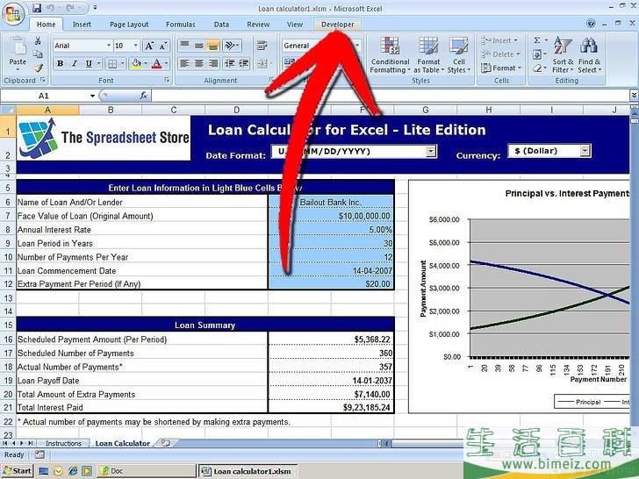Screen dimensions: 639x479
Task: Increase indent in Alignment group
Action: [x=244, y=63]
